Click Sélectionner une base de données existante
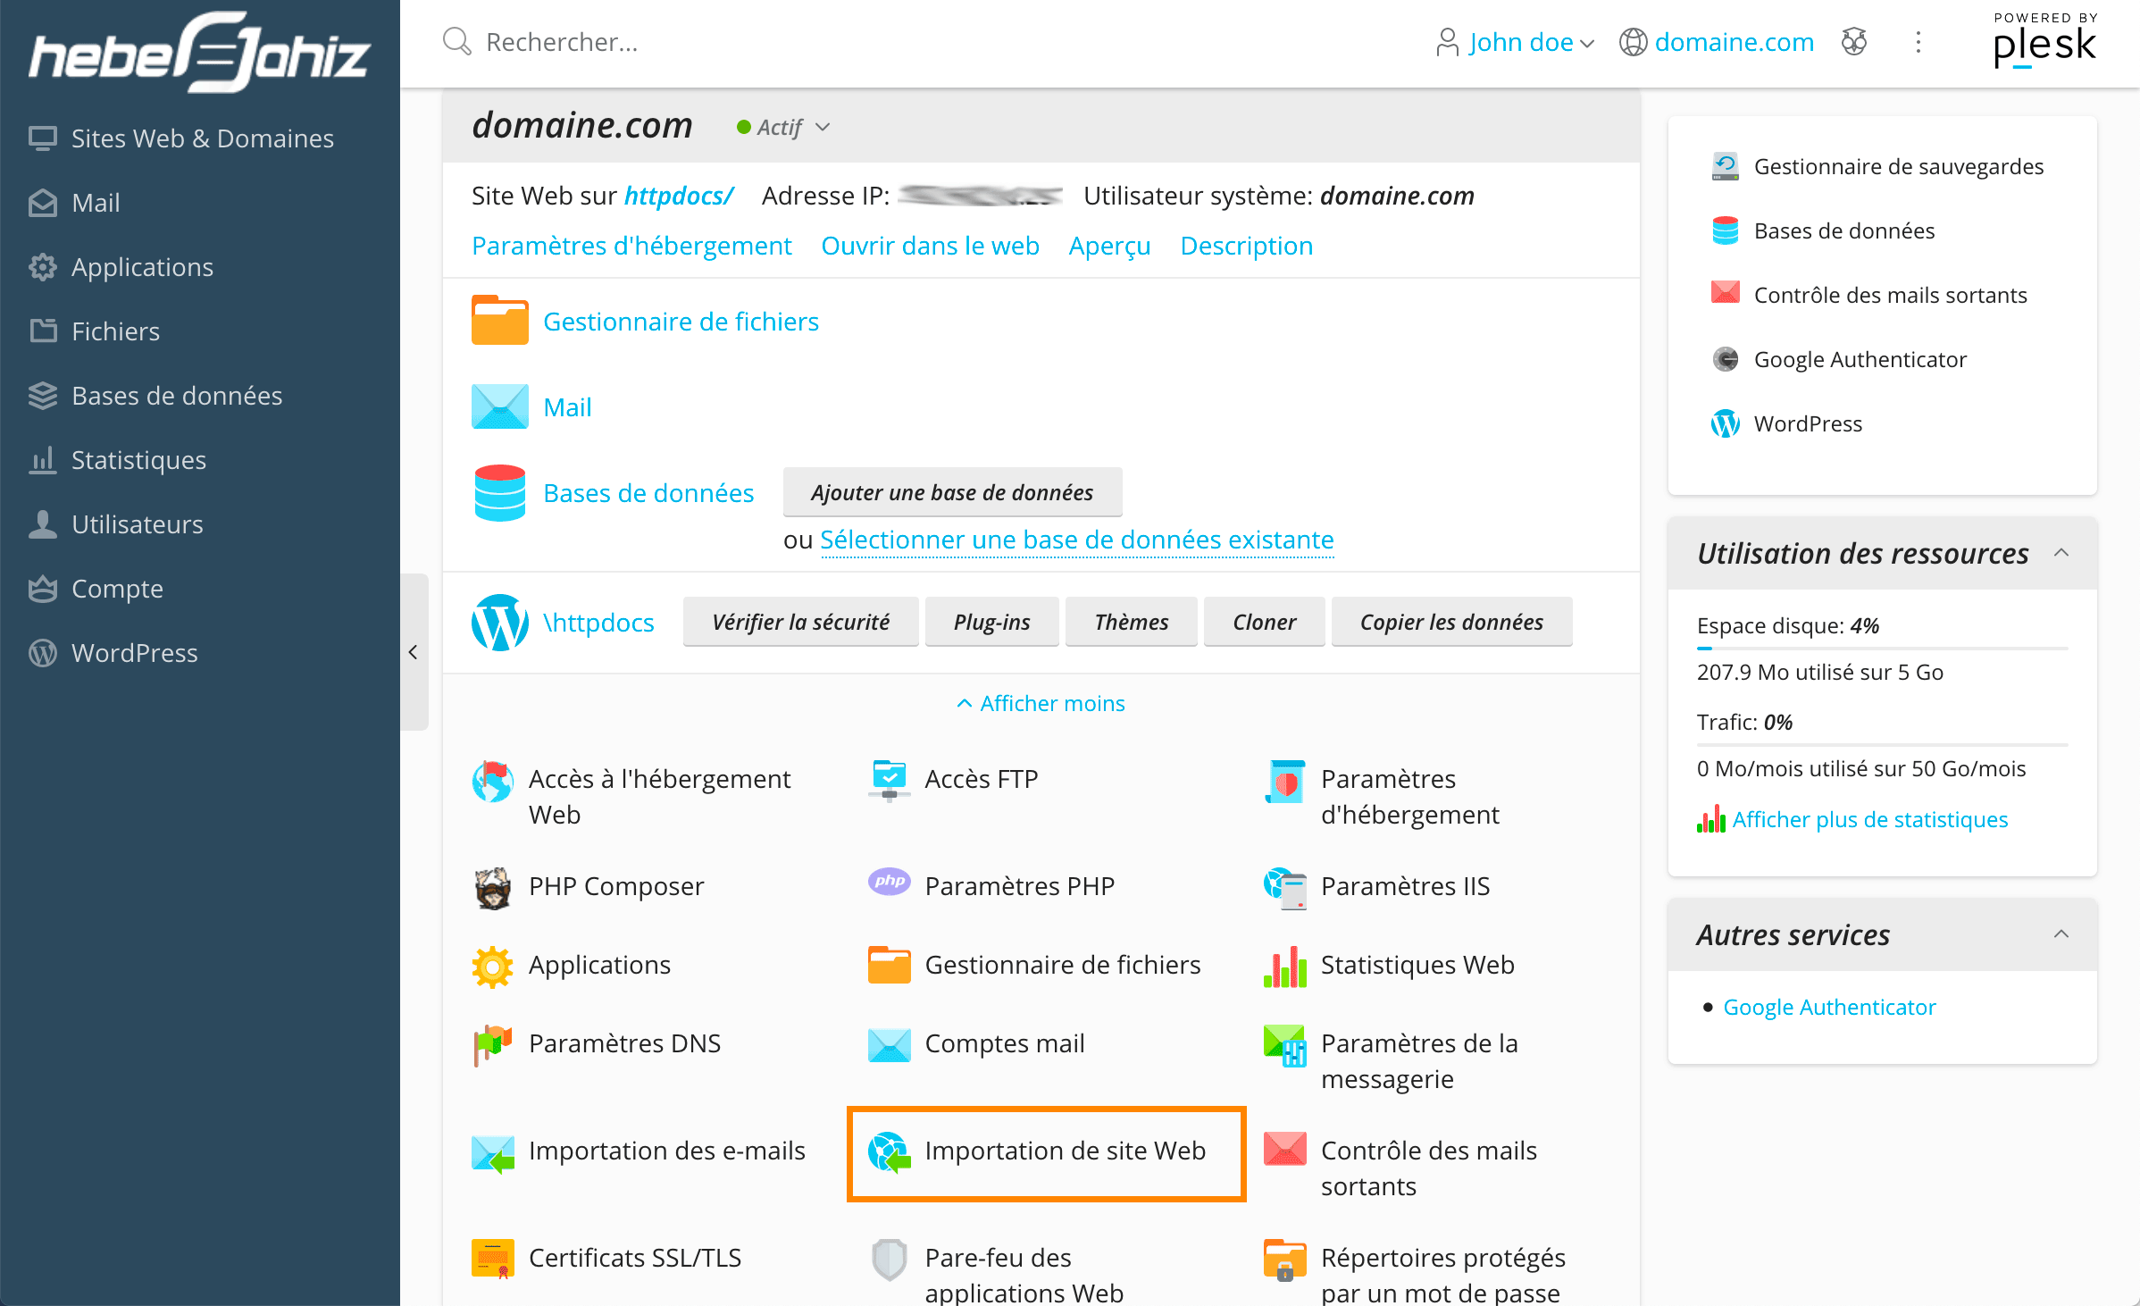This screenshot has height=1306, width=2140. click(1076, 540)
